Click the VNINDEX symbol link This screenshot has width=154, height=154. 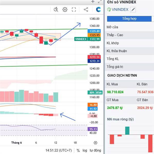[120, 9]
